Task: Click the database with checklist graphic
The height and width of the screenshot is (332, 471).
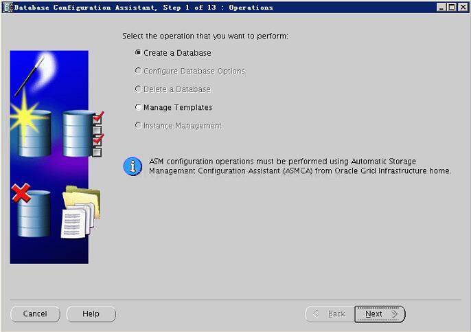Action: point(83,134)
